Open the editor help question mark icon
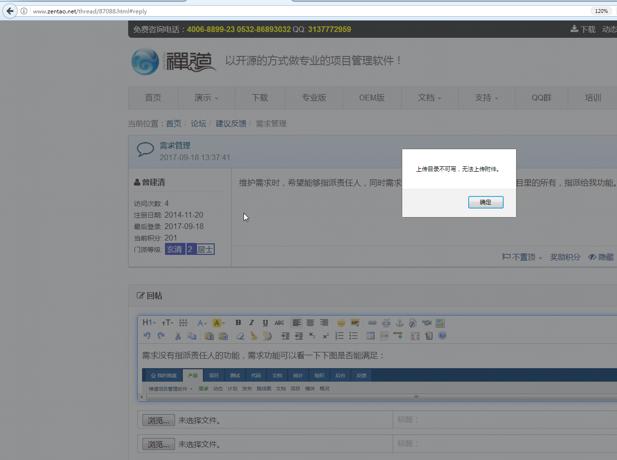 coord(442,336)
